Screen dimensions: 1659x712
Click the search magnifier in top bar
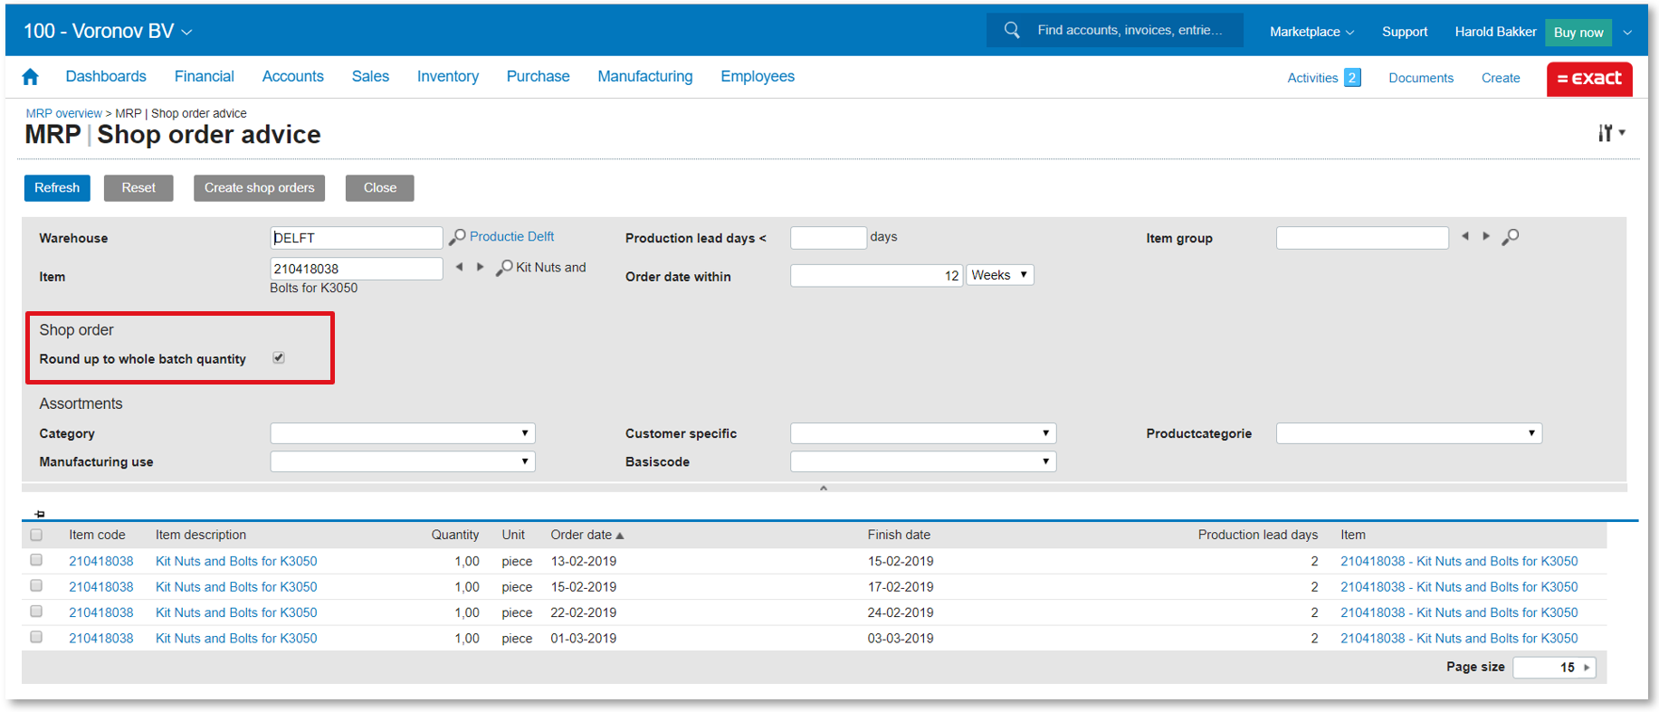coord(1012,30)
